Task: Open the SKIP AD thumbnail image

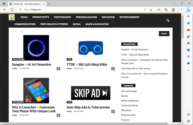Action: point(91,93)
